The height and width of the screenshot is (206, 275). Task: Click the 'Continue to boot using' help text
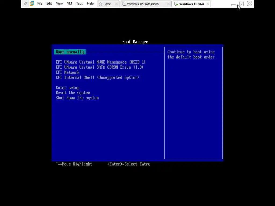[191, 52]
